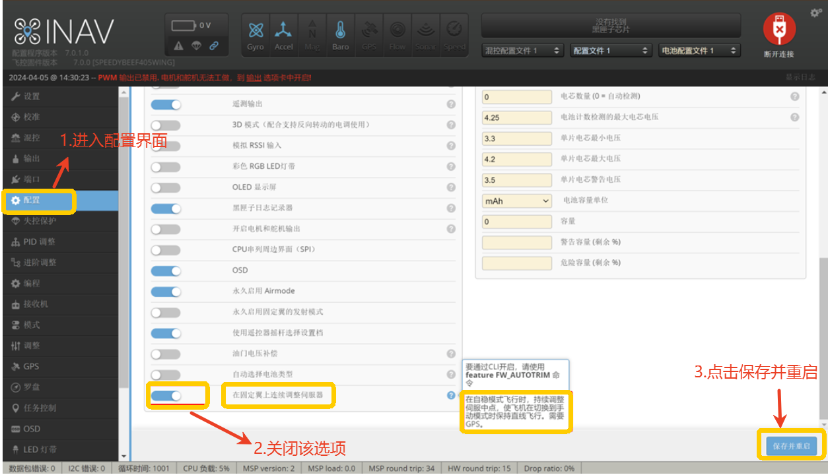Turn off 在固定翼上连续调整伺服器 switch
This screenshot has height=475, width=828.
pos(166,396)
